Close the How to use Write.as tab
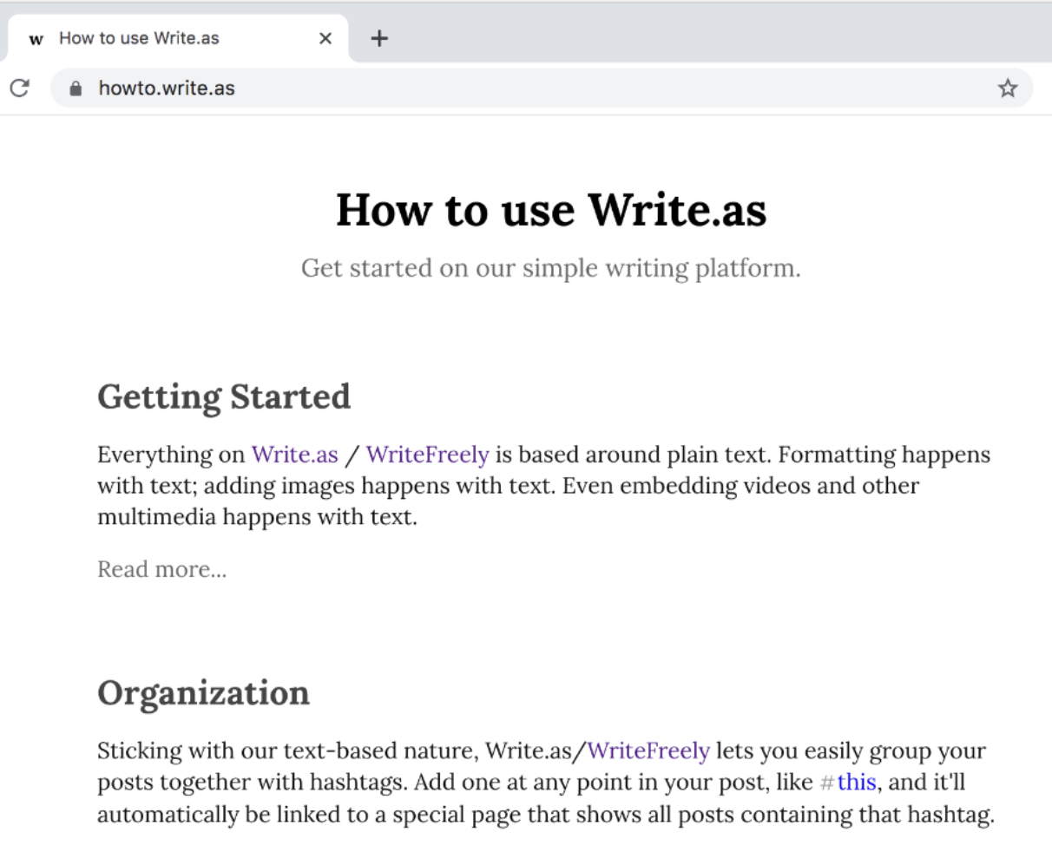 pos(325,38)
